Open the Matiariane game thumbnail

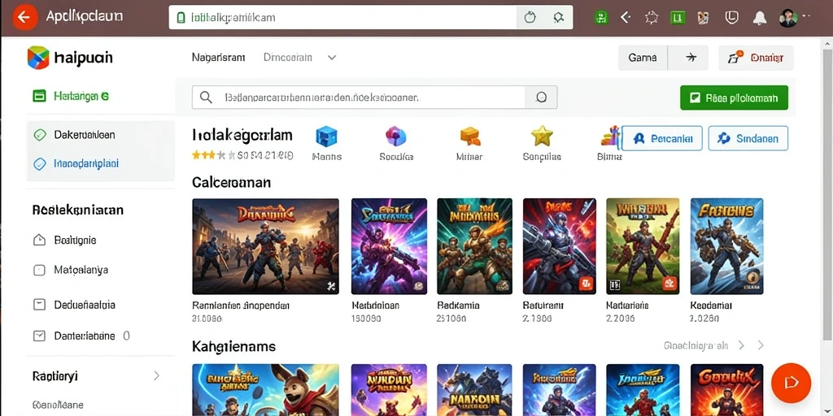point(643,246)
